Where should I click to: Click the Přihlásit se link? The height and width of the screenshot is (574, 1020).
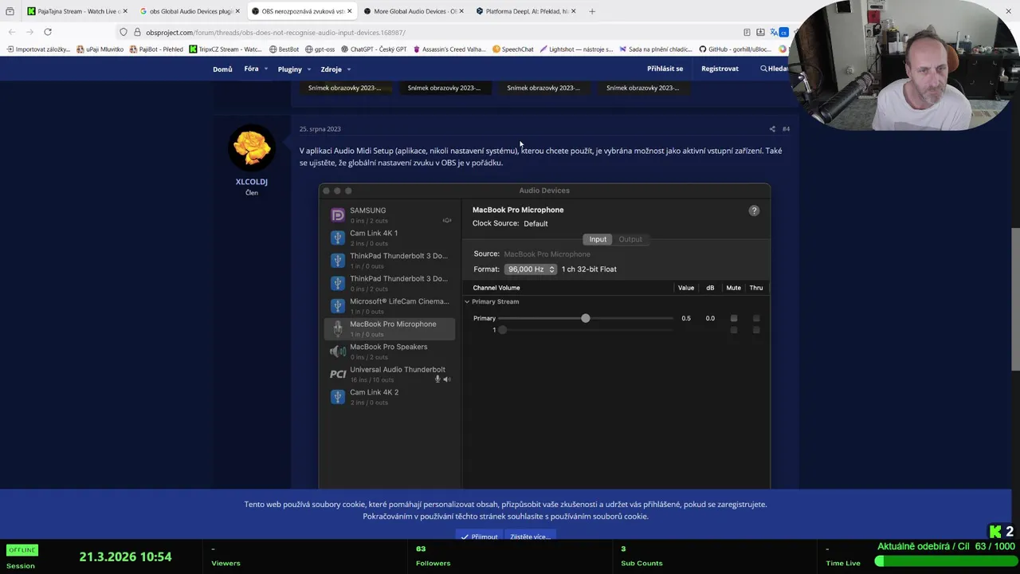click(x=665, y=69)
